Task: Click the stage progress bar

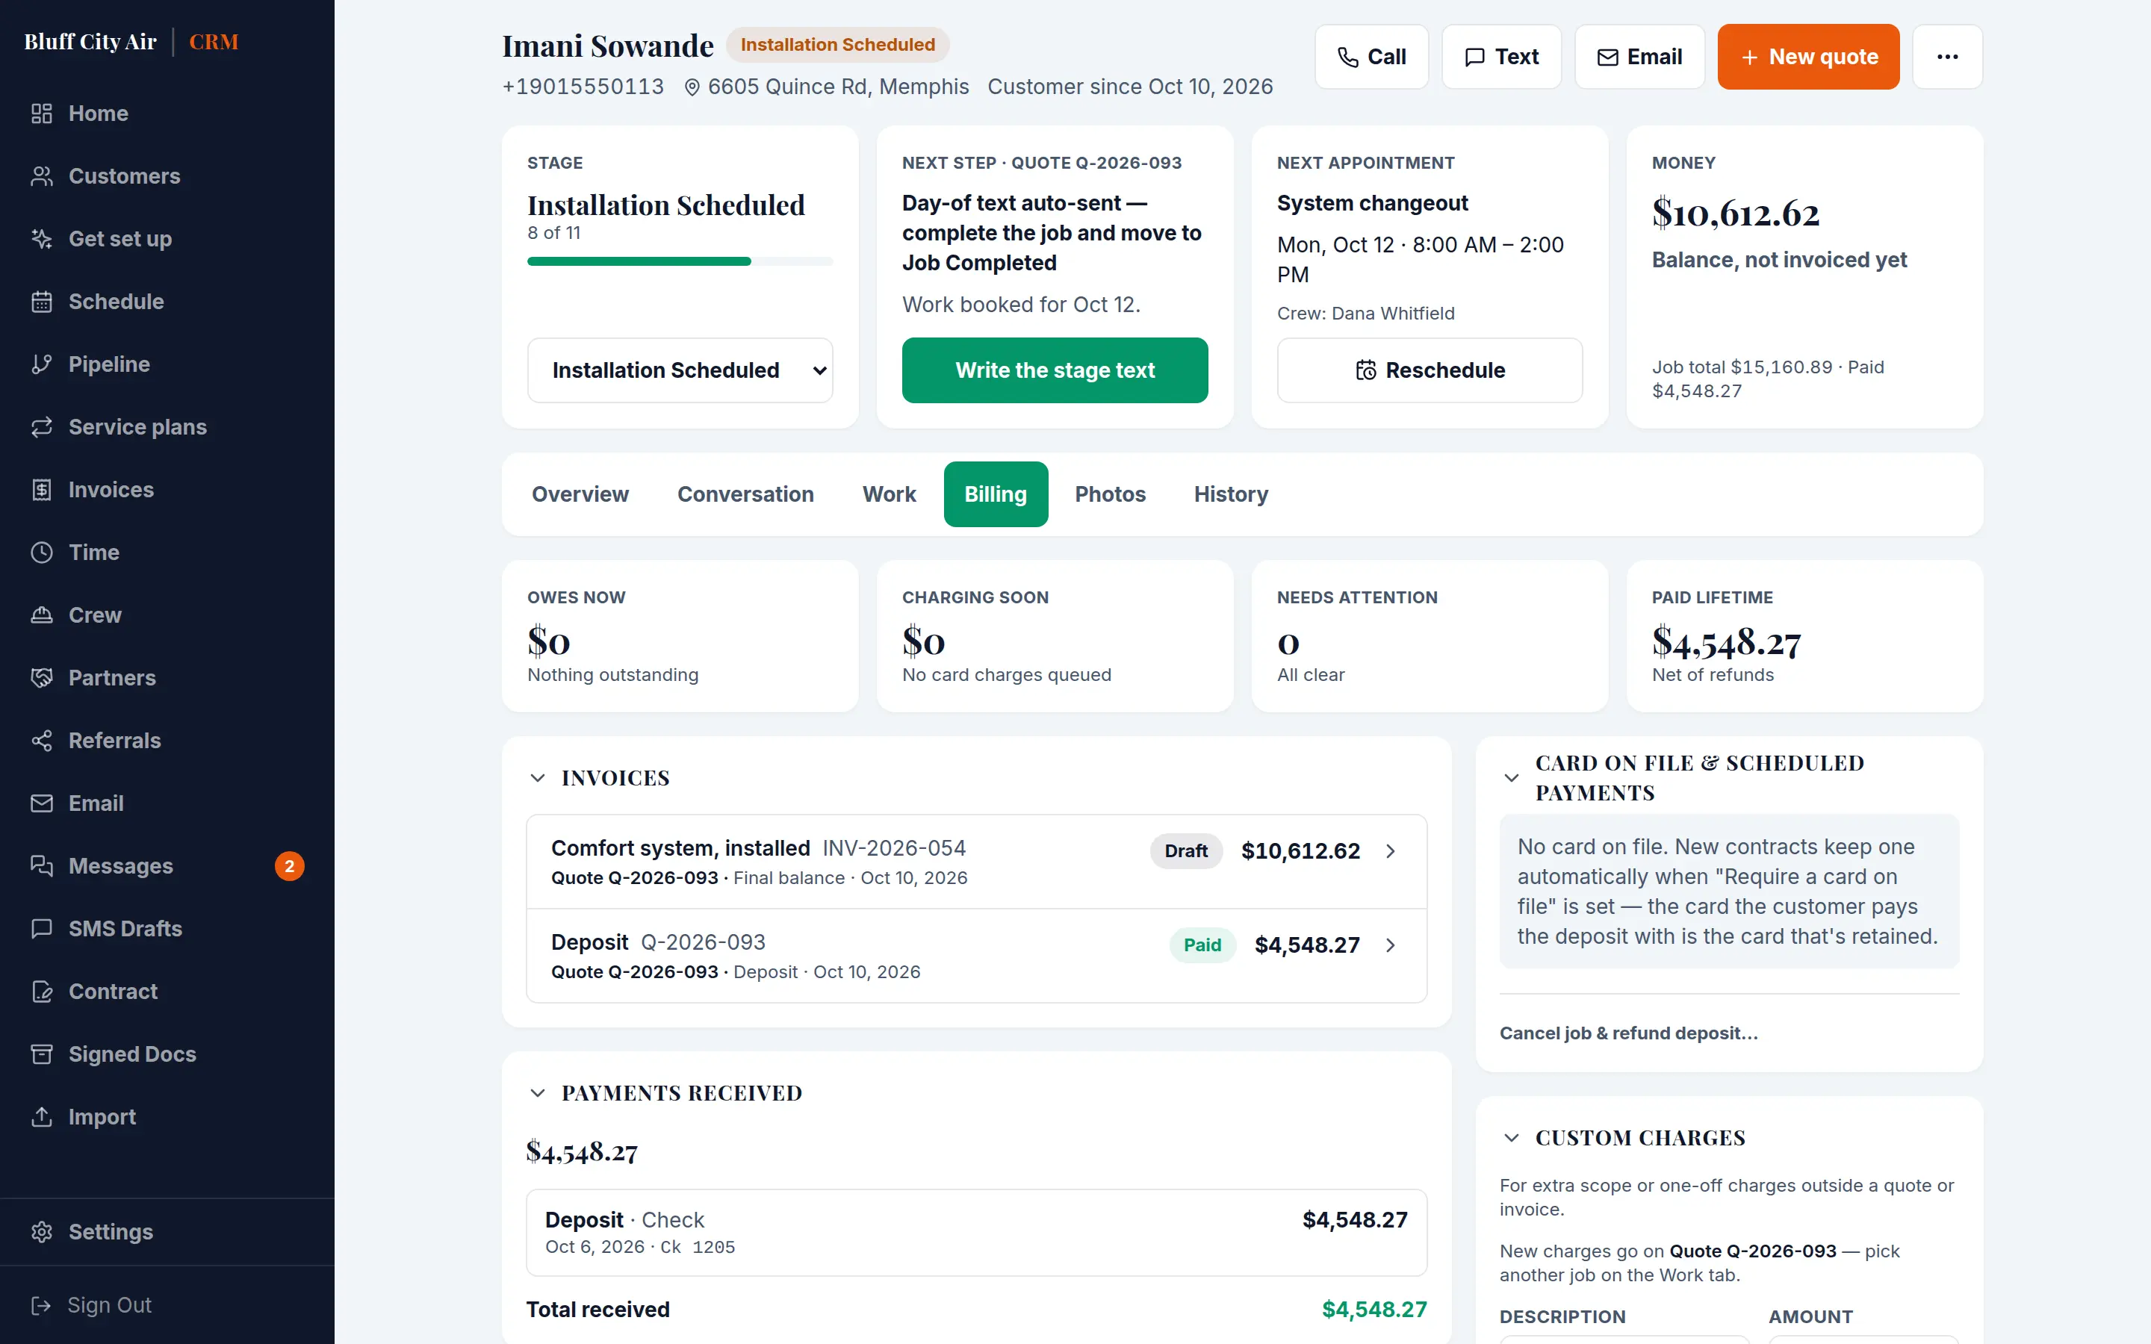Action: pos(680,261)
